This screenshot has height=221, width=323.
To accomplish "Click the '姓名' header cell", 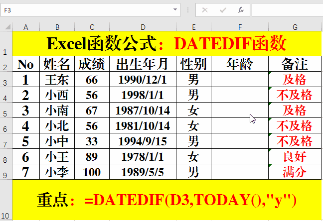I will tap(57, 64).
